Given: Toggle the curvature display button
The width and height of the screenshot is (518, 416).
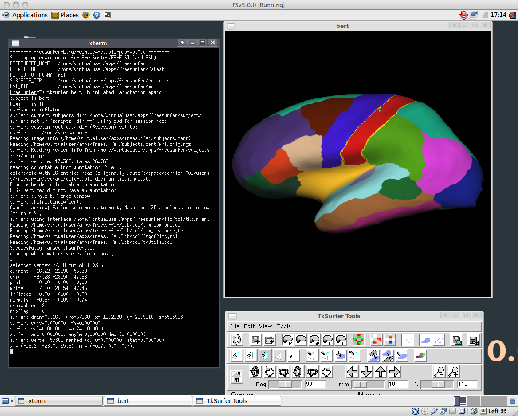Looking at the screenshot, I should [x=359, y=340].
